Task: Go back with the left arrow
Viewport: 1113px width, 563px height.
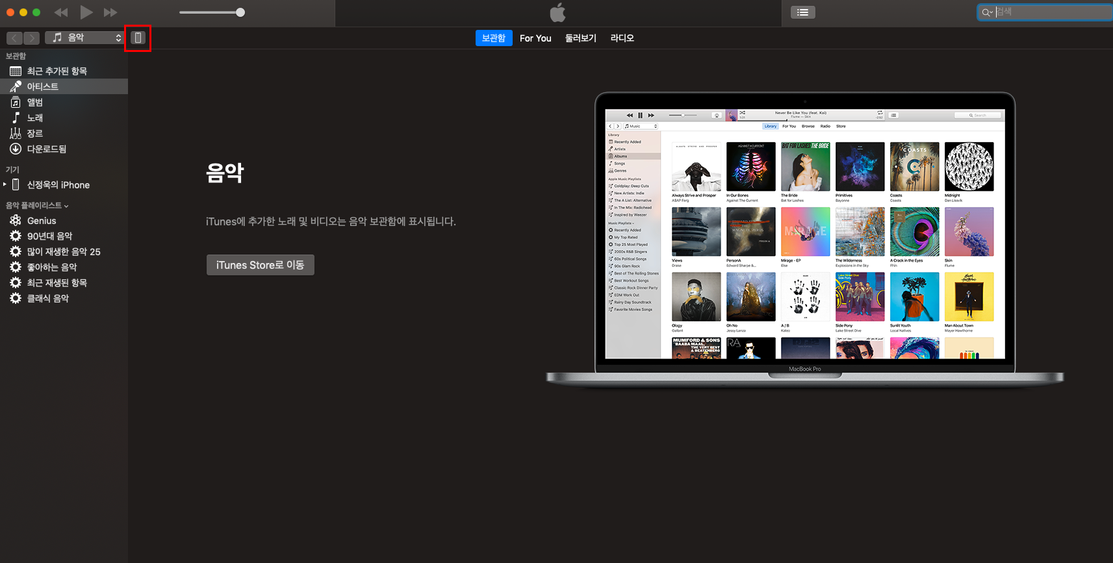Action: tap(14, 38)
